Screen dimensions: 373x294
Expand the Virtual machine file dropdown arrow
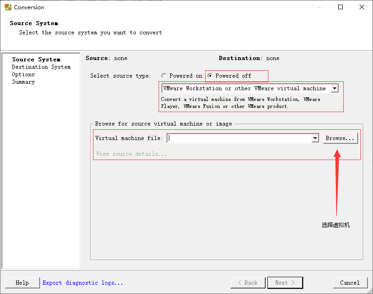tap(315, 138)
